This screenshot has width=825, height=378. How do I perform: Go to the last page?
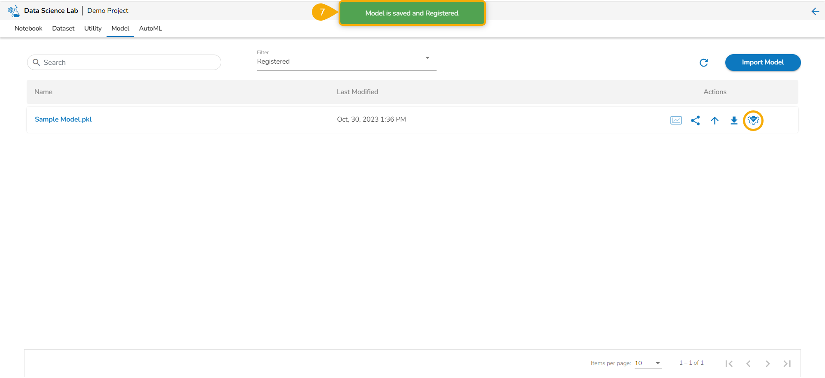click(787, 363)
